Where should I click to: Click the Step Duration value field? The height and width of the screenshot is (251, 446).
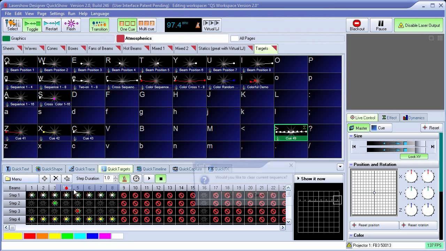coord(108,178)
